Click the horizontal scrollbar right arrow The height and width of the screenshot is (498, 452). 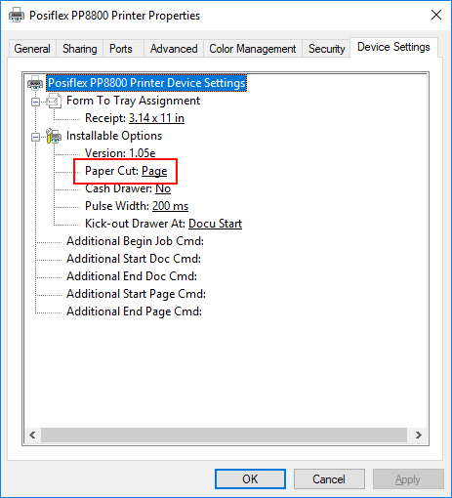pyautogui.click(x=419, y=436)
